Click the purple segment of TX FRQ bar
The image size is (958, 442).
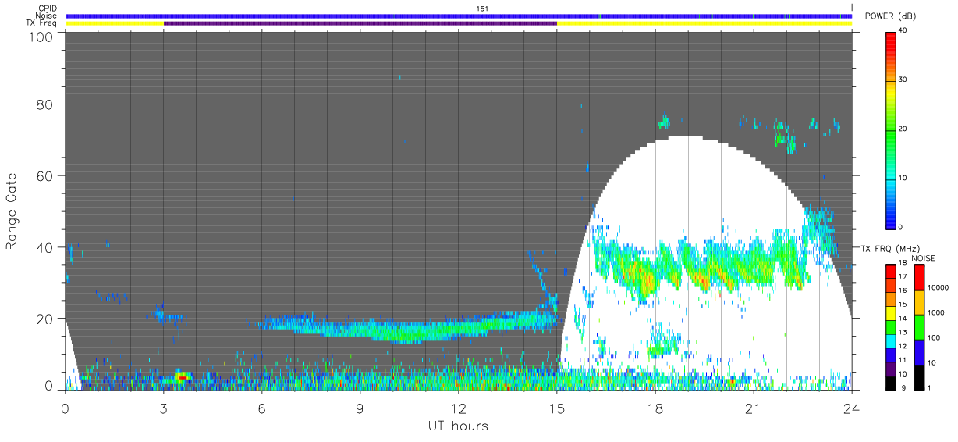click(890, 369)
